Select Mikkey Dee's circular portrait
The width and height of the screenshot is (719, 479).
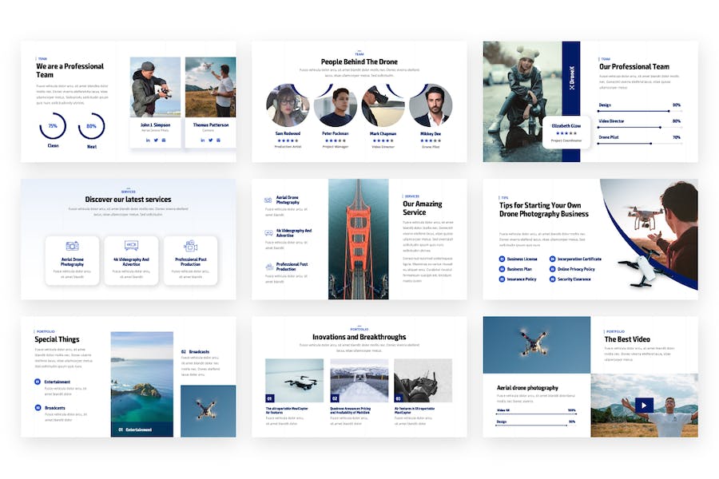(431, 105)
